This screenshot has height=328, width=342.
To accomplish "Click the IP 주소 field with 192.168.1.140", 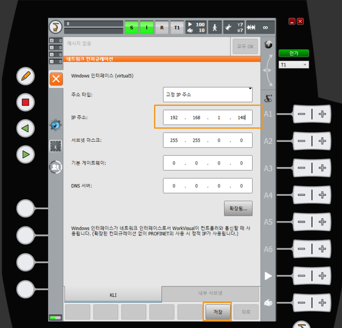I will click(208, 118).
